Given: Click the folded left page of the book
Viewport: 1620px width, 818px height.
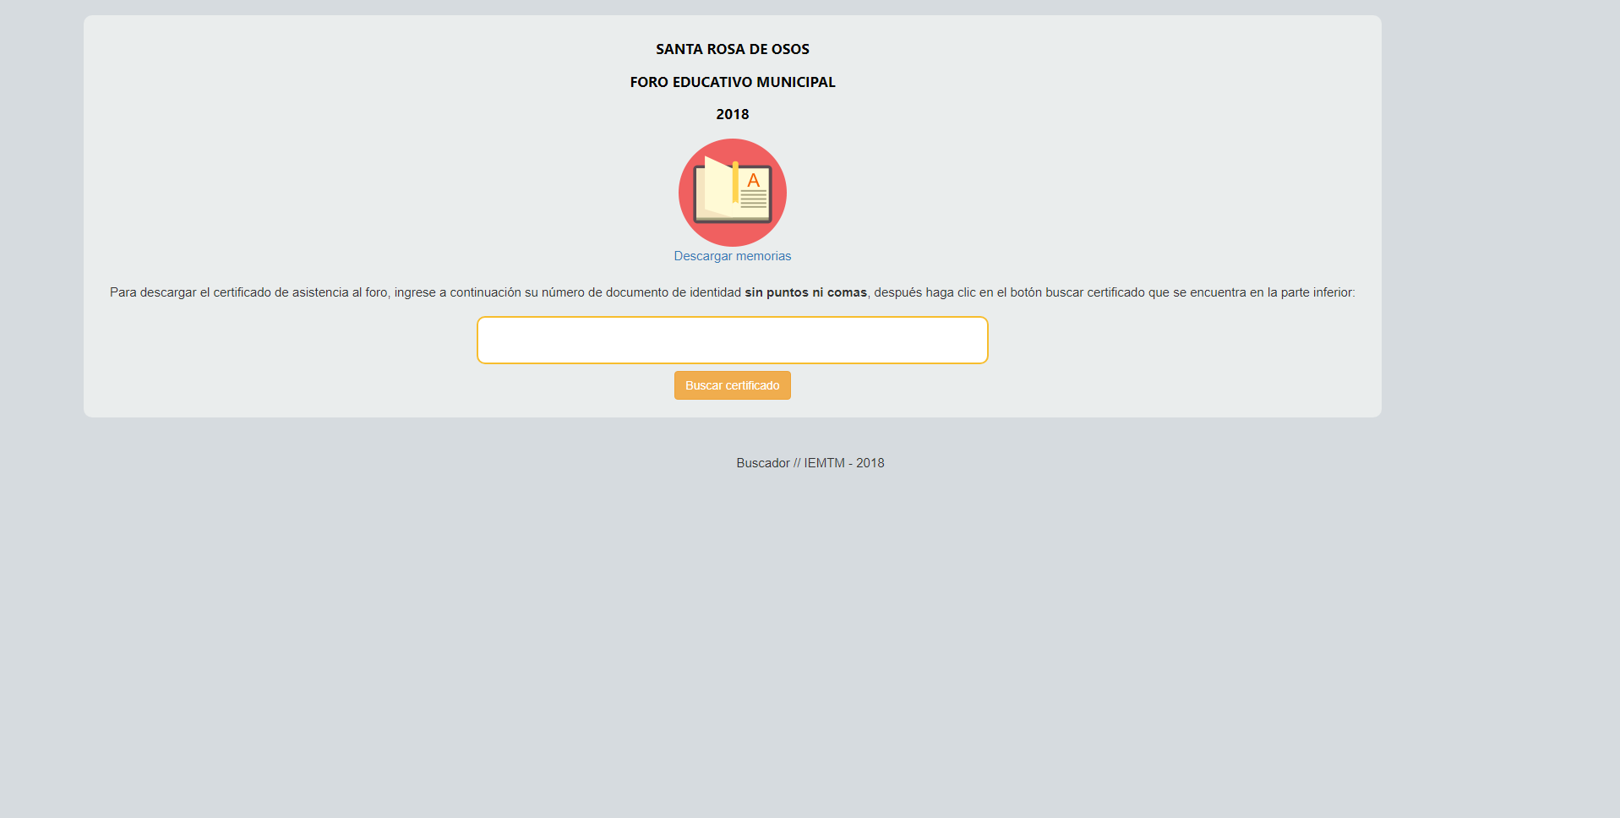Looking at the screenshot, I should pyautogui.click(x=717, y=188).
